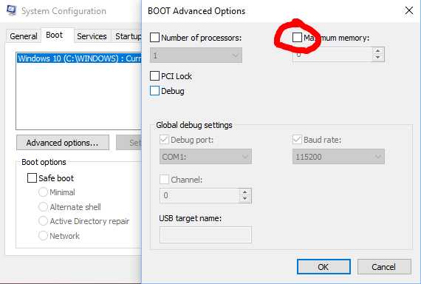421x284 pixels.
Task: Toggle the PCI Lock checkbox
Action: click(154, 76)
